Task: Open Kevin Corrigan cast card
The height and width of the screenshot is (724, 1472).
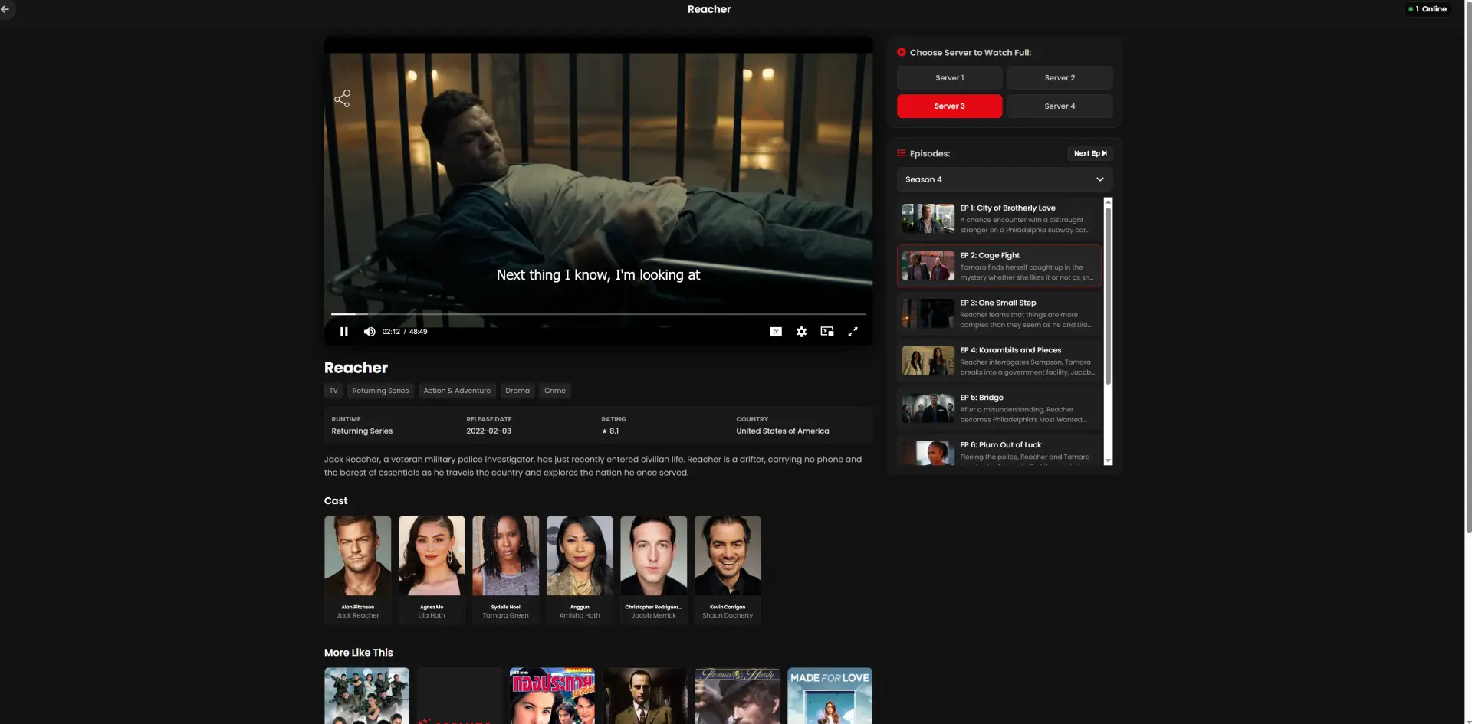Action: tap(728, 570)
